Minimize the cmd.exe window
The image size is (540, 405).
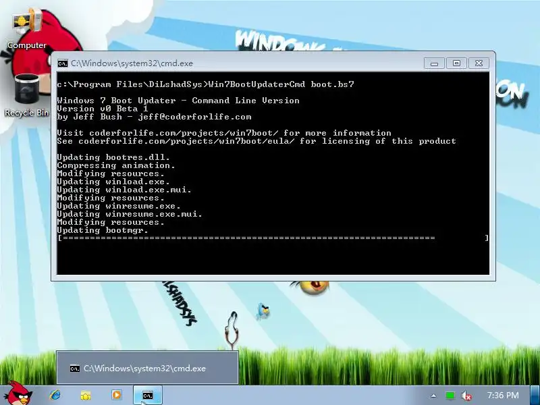pyautogui.click(x=434, y=63)
